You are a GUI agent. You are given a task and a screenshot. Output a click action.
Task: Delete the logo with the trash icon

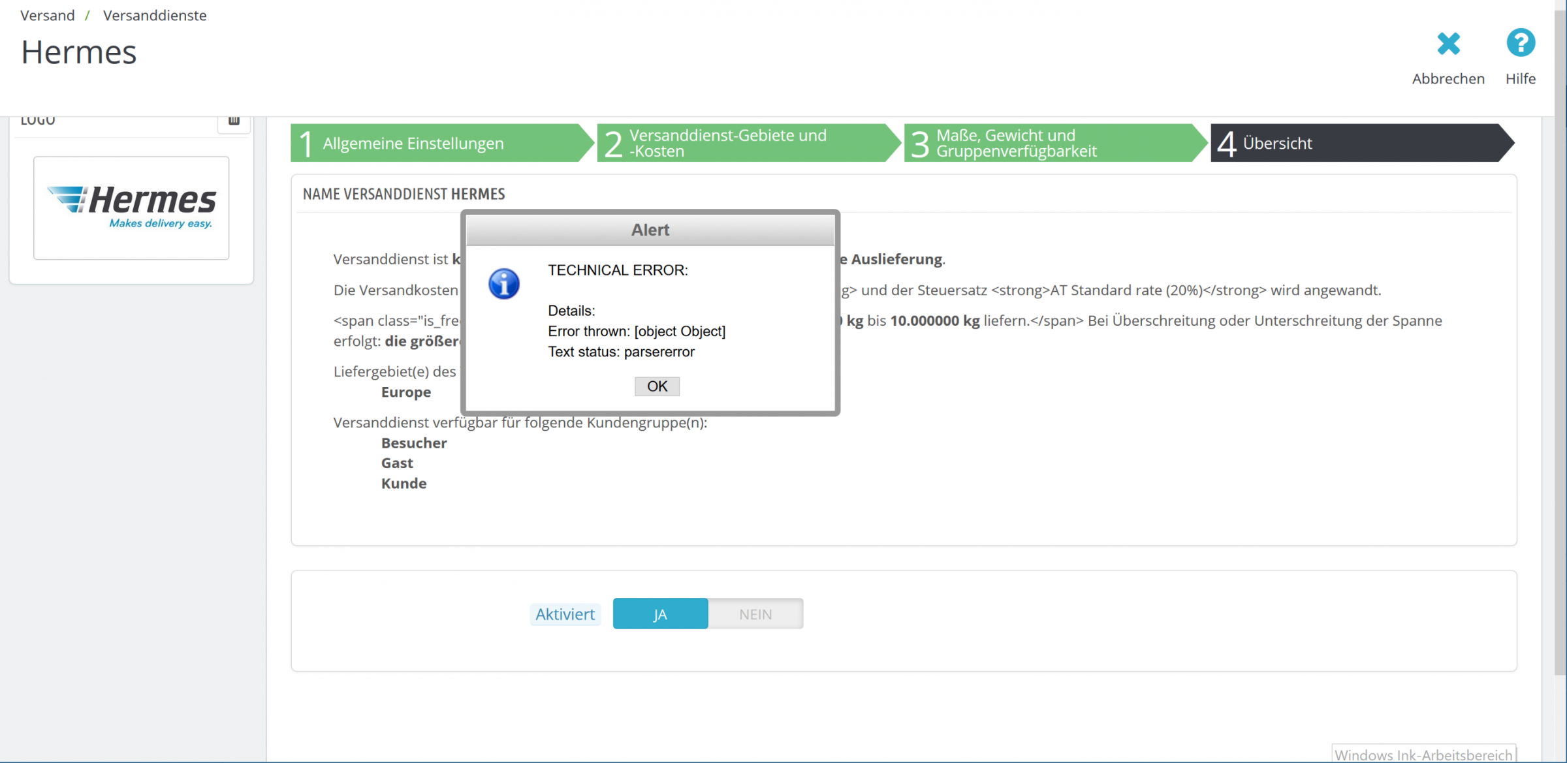234,120
